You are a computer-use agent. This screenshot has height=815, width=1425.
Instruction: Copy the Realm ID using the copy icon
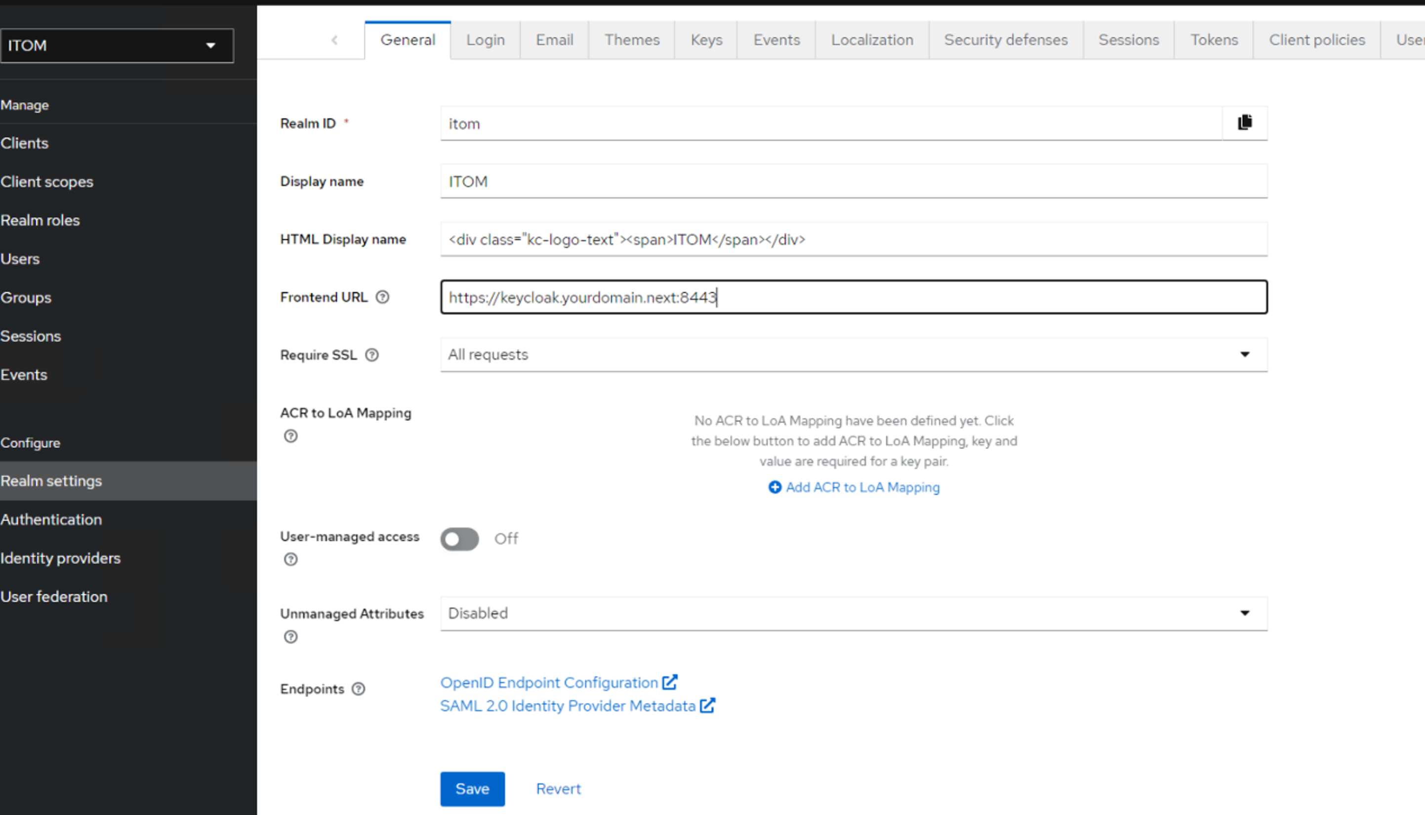click(x=1245, y=122)
